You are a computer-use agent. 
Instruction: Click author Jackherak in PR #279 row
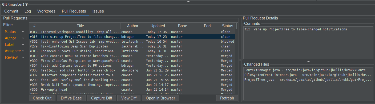(x=133, y=46)
